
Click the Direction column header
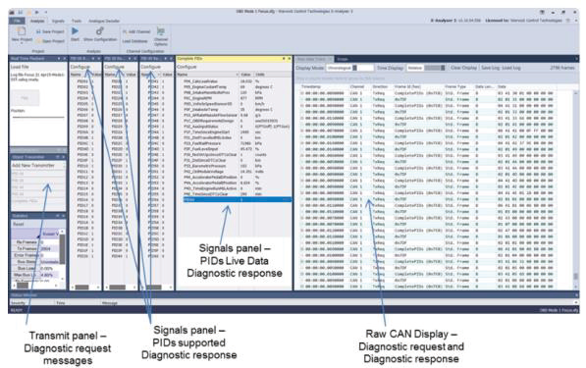(380, 86)
